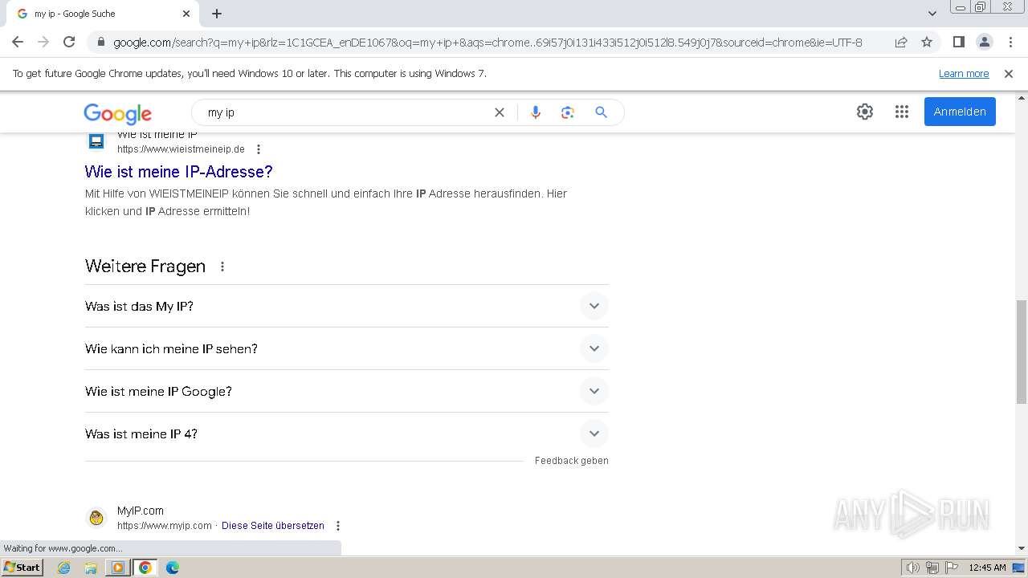
Task: Go back to previous page in Chrome
Action: pos(18,42)
